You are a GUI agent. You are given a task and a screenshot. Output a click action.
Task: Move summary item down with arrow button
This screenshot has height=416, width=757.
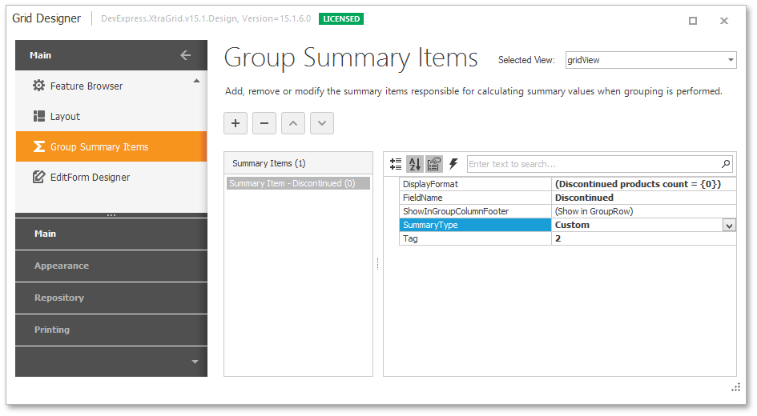tap(322, 123)
